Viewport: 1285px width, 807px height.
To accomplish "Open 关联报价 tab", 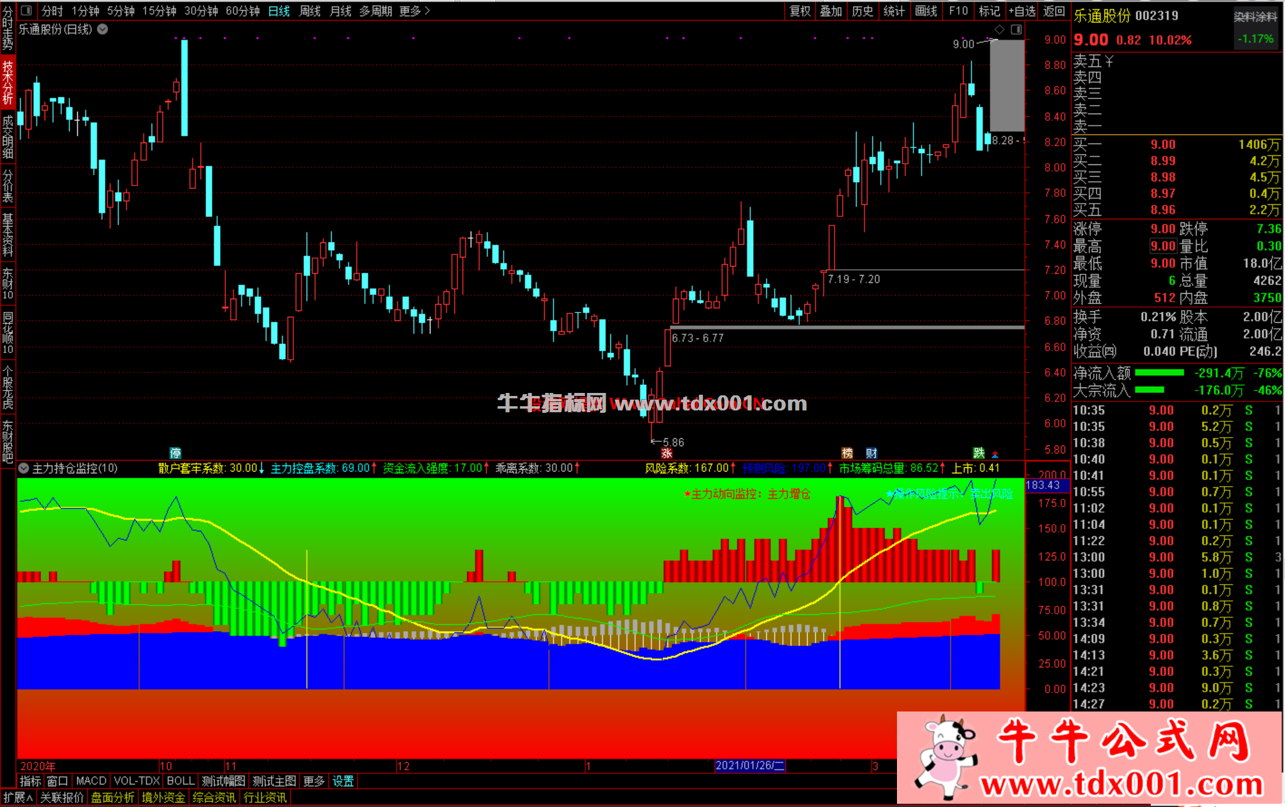I will pos(62,798).
